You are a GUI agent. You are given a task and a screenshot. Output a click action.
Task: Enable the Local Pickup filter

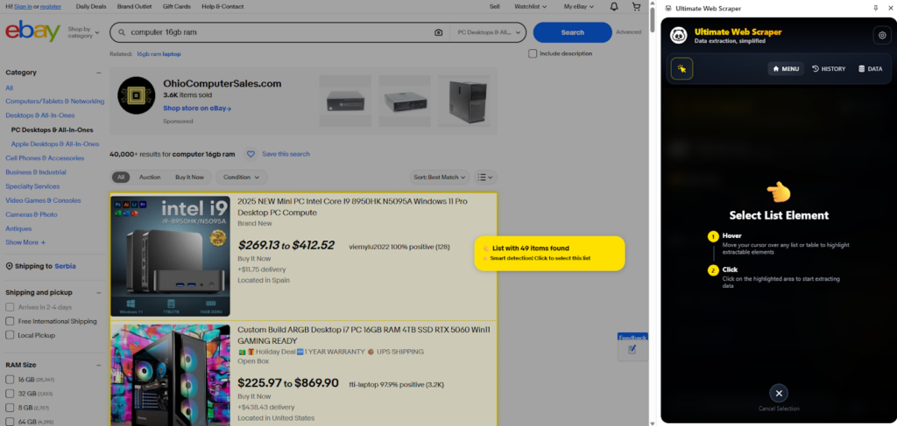point(10,335)
